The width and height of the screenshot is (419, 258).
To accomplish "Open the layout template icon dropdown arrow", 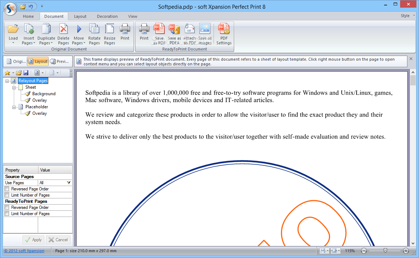I will pos(43,73).
